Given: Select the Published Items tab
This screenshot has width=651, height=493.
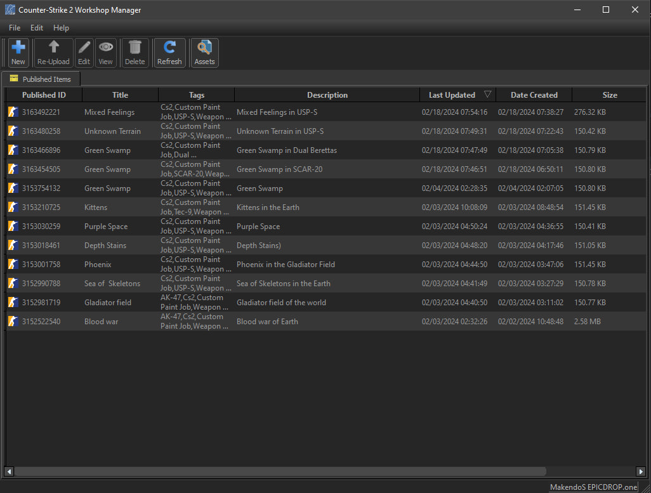Looking at the screenshot, I should pyautogui.click(x=41, y=79).
